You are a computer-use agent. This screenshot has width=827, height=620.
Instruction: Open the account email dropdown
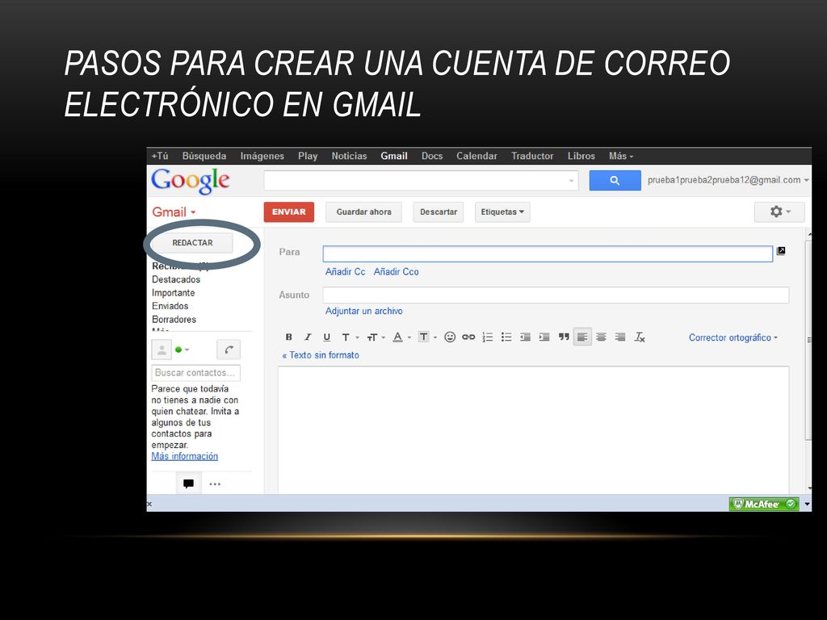(x=728, y=180)
